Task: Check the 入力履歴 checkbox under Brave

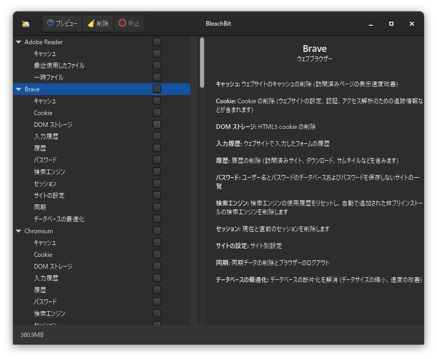Action: [x=157, y=136]
